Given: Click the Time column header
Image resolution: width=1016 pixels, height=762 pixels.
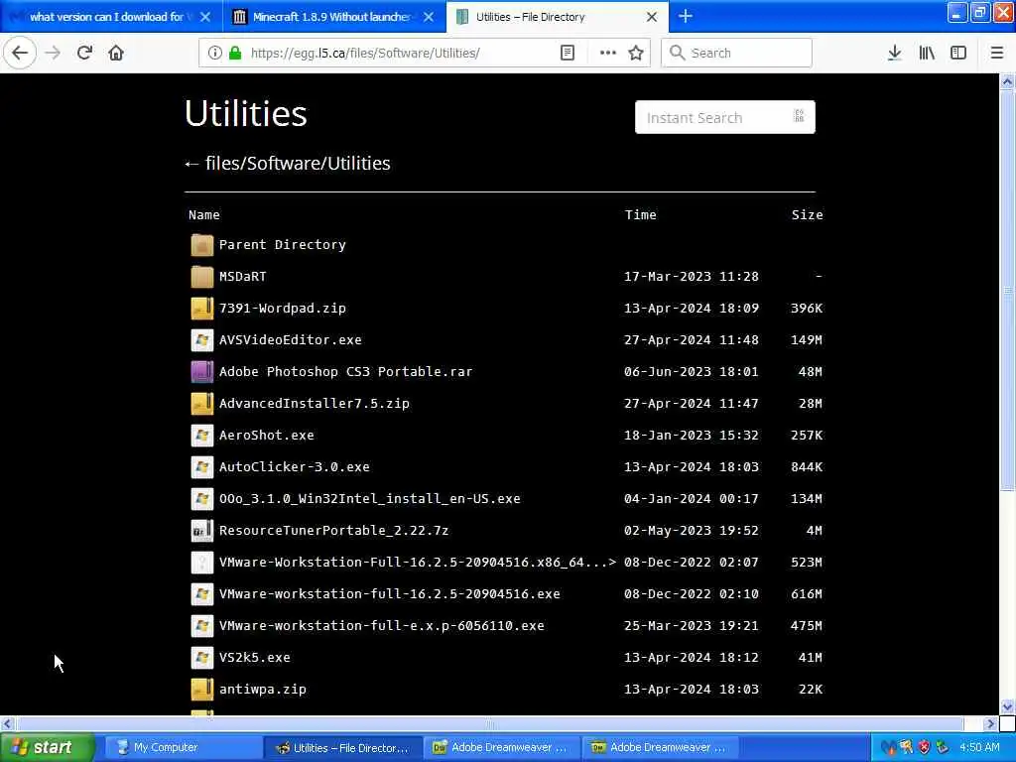Looking at the screenshot, I should click(640, 215).
